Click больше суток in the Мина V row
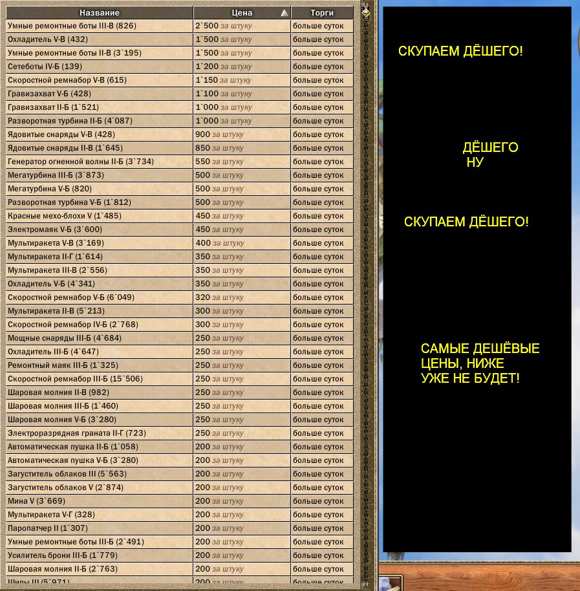Image resolution: width=580 pixels, height=591 pixels. tap(319, 501)
